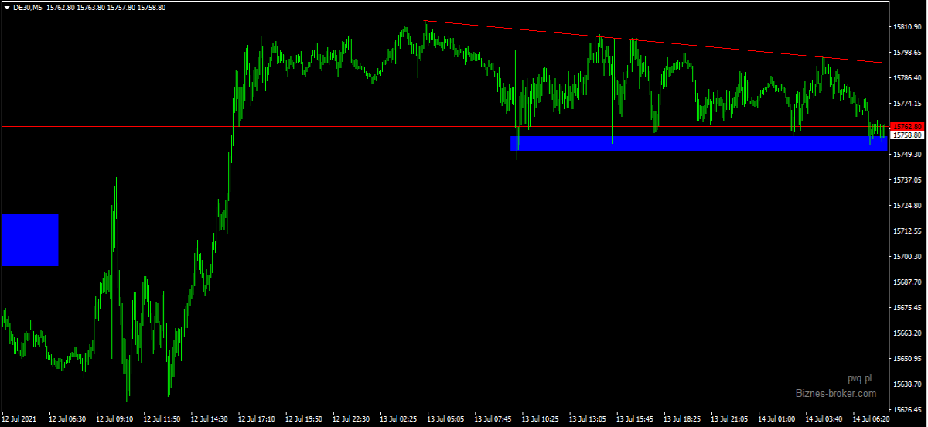
Task: Click the 12 Jul 06:30 time label
Action: click(67, 419)
